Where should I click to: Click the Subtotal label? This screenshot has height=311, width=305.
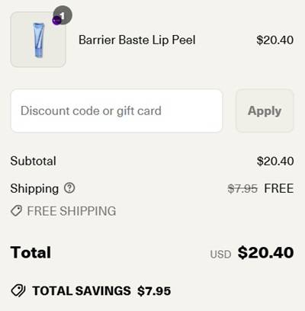click(x=34, y=161)
